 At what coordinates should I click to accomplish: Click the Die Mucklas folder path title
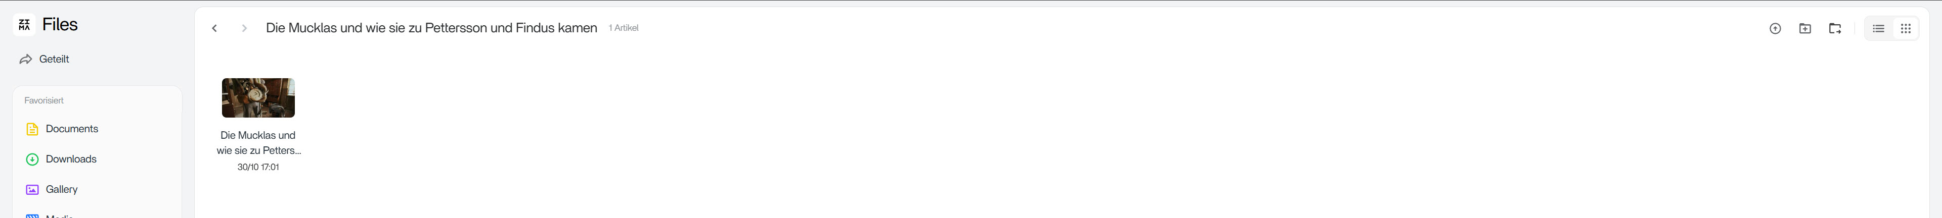pos(431,28)
